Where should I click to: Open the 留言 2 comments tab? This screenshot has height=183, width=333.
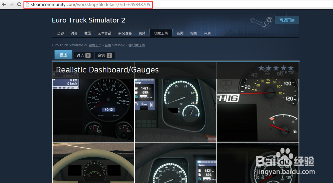click(105, 55)
